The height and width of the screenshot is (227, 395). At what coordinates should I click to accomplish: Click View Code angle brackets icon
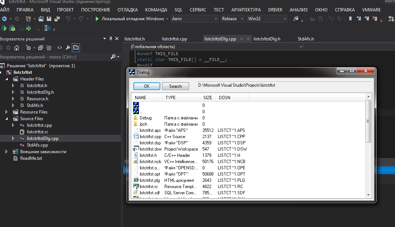tap(59, 48)
